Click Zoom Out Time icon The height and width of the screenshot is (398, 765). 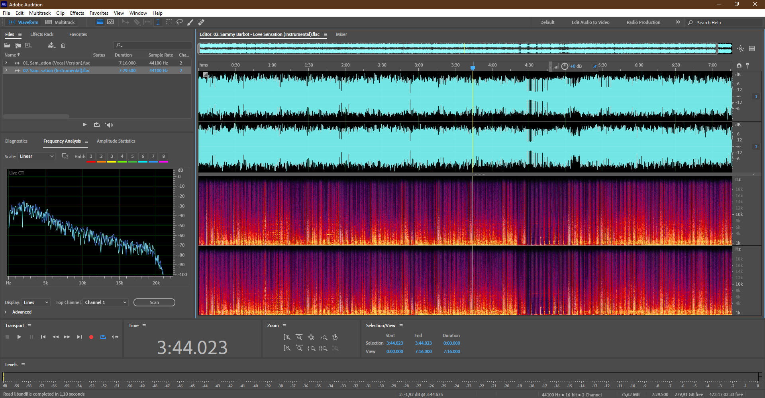[x=299, y=348]
